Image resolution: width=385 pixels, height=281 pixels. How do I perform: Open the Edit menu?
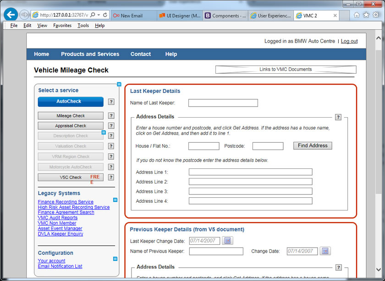pyautogui.click(x=27, y=25)
